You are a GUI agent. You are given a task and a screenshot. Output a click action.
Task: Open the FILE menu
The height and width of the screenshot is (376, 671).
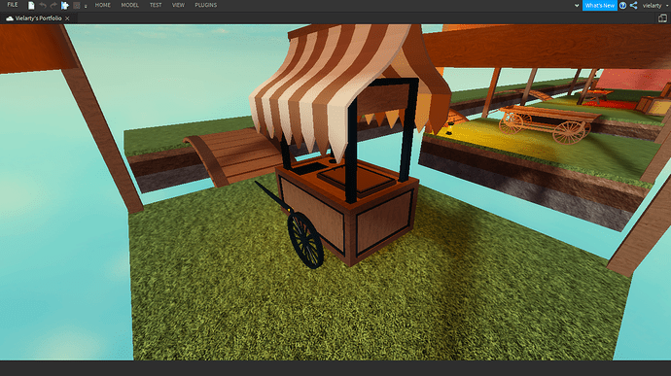click(x=13, y=5)
